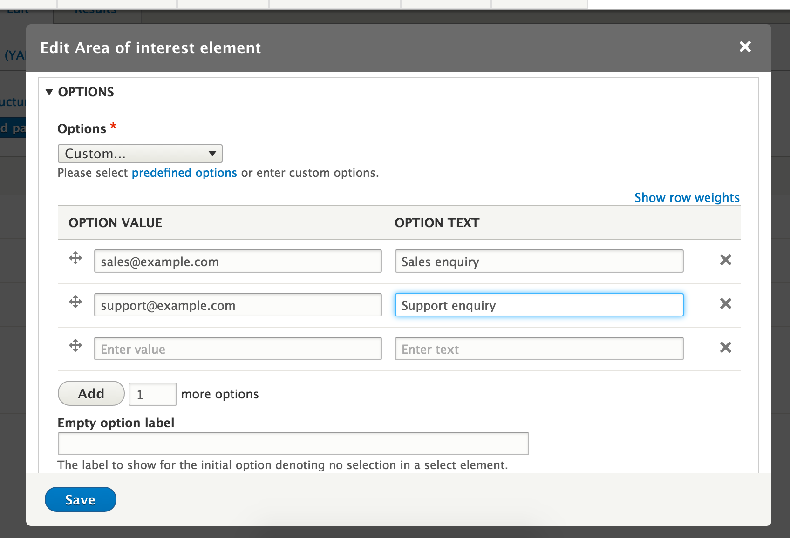This screenshot has width=790, height=538.
Task: Remove the Support enquiry option row
Action: tap(725, 303)
